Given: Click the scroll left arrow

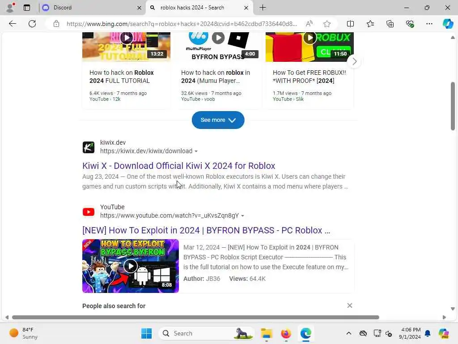Looking at the screenshot, I should (x=7, y=318).
